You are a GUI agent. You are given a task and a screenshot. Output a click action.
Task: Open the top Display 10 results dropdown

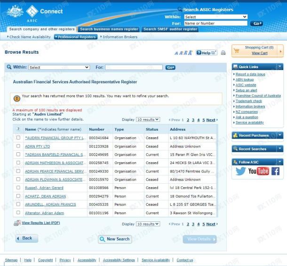pos(148,120)
